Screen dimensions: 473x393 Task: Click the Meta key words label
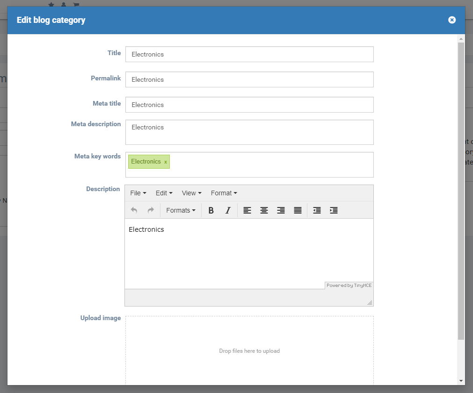(97, 156)
